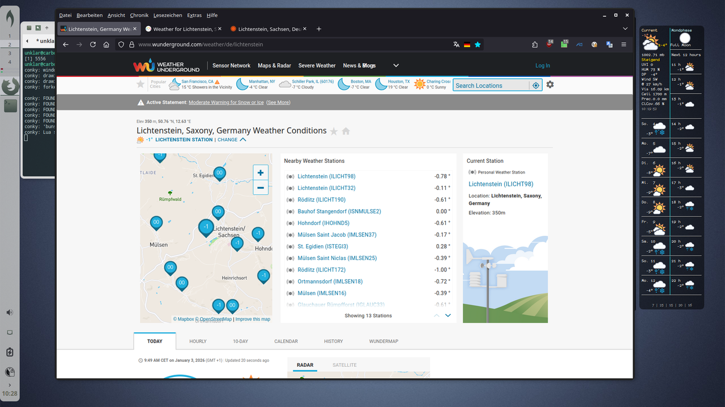
Task: Expand the Change station chevron
Action: tap(243, 140)
